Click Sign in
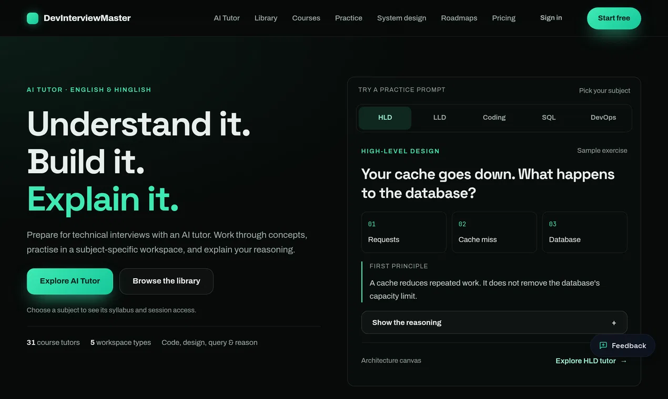The height and width of the screenshot is (399, 668). (x=551, y=18)
